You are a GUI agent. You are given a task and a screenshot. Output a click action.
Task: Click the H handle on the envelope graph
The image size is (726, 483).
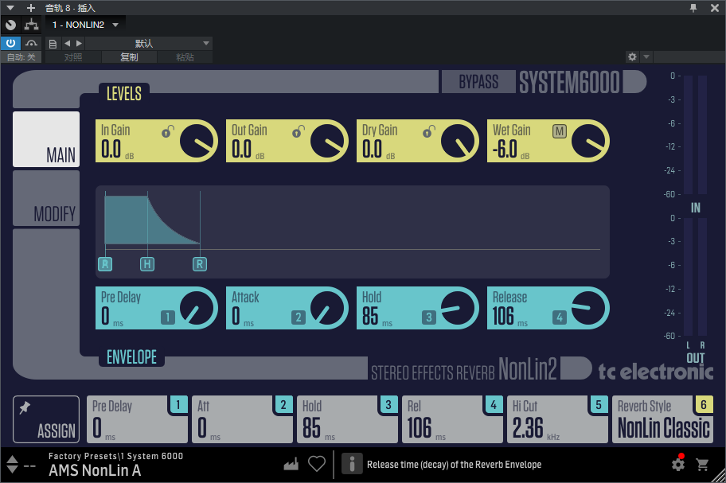coord(147,264)
